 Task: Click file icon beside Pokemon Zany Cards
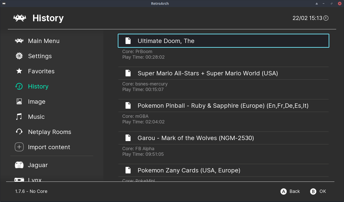tap(128, 170)
